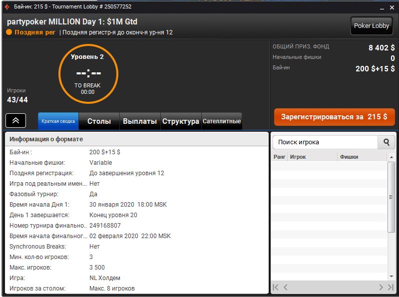Click the Мин. кол-во игроков label
Screen dimensions: 399x297
point(39,257)
